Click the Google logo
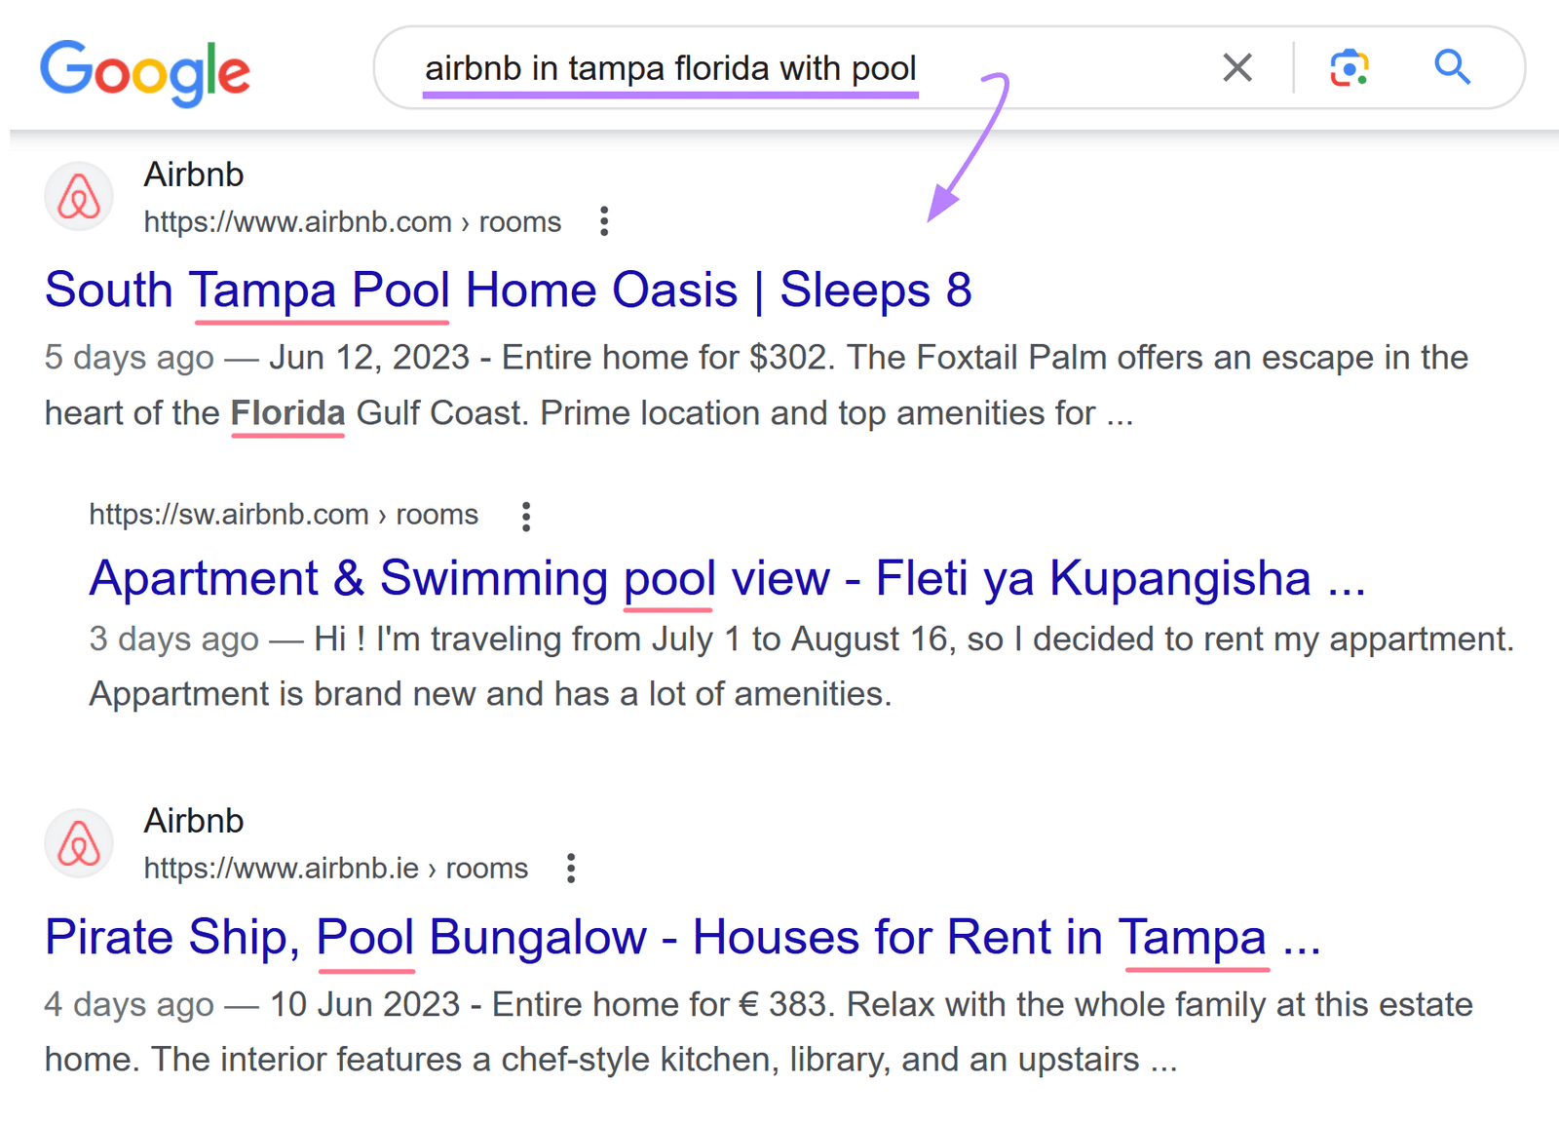Screen dimensions: 1559x1124 (x=144, y=71)
